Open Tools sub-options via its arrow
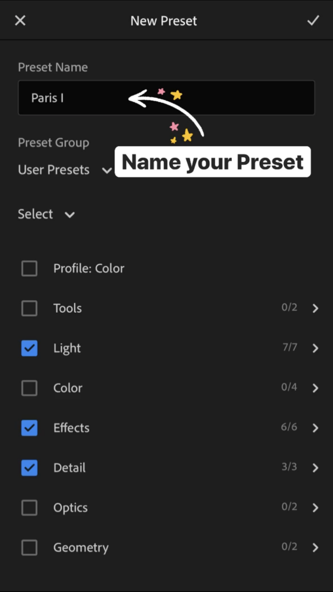This screenshot has height=592, width=333. (315, 309)
